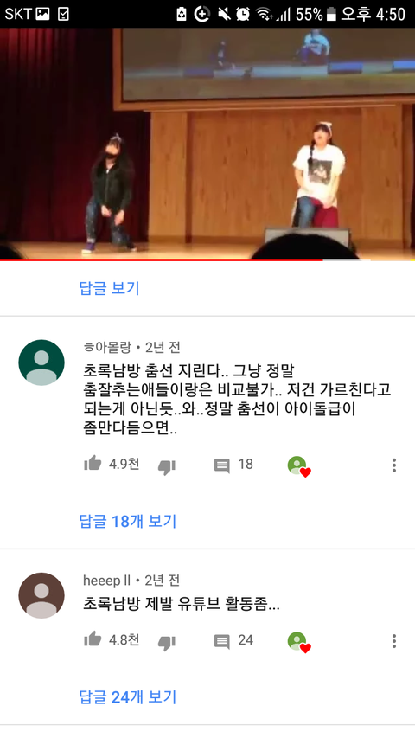Tap creator heart badge on ㅎ아몰랑 comment

pos(299,466)
